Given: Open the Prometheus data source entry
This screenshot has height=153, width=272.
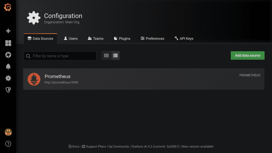Looking at the screenshot, I should click(x=57, y=76).
